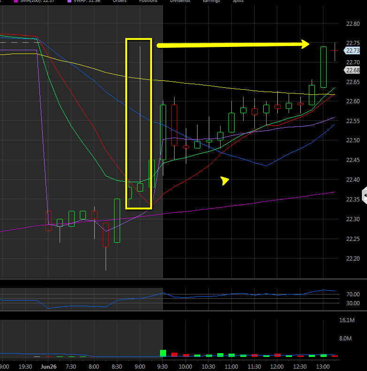Expand the collapsed right side panel arrow
Screen dimensions: 367x371
pyautogui.click(x=364, y=195)
